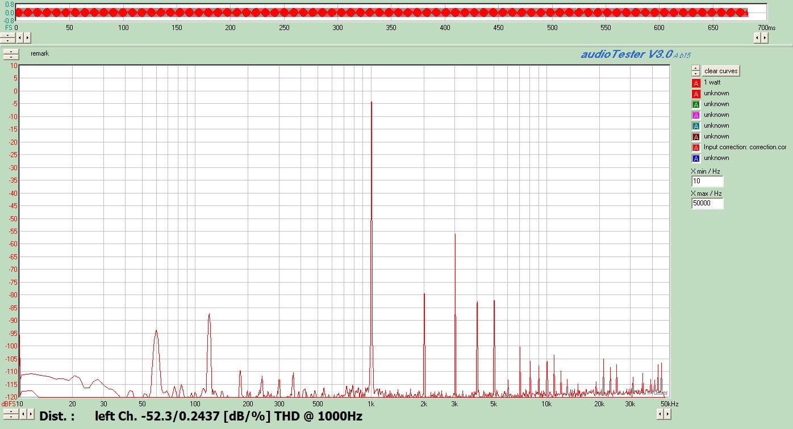
Task: Click the down spinner left of 'remark'
Action: point(11,57)
